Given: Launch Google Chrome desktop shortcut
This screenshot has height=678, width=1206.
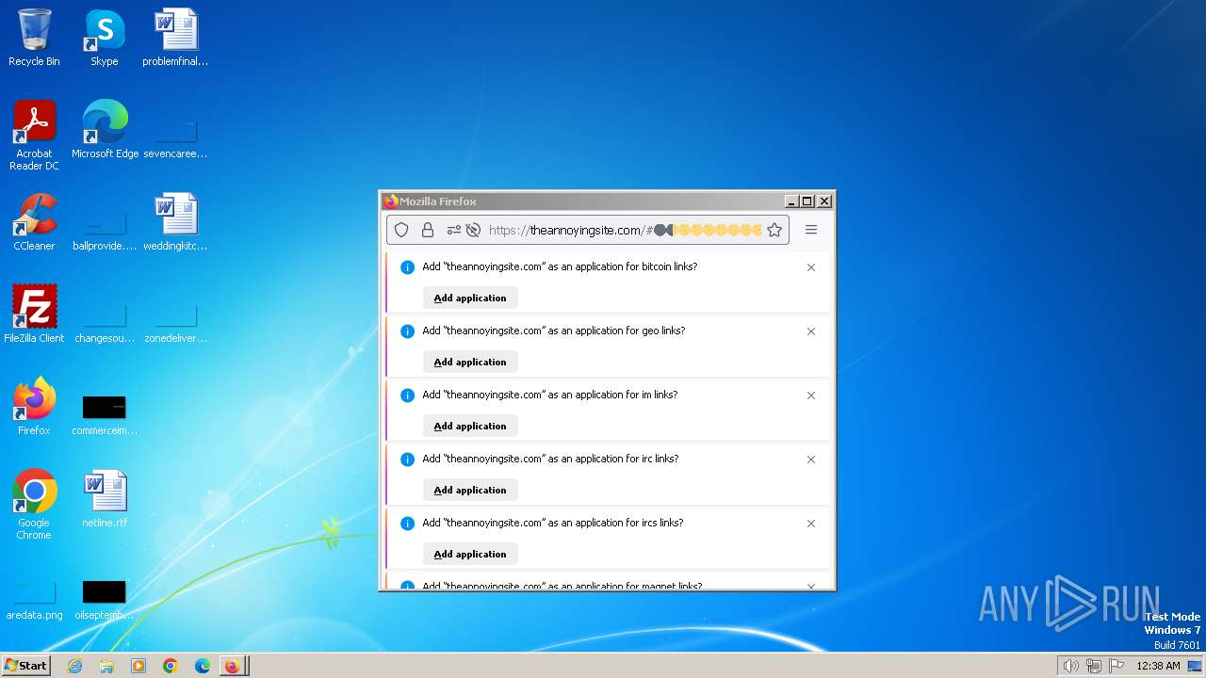Looking at the screenshot, I should pyautogui.click(x=34, y=504).
